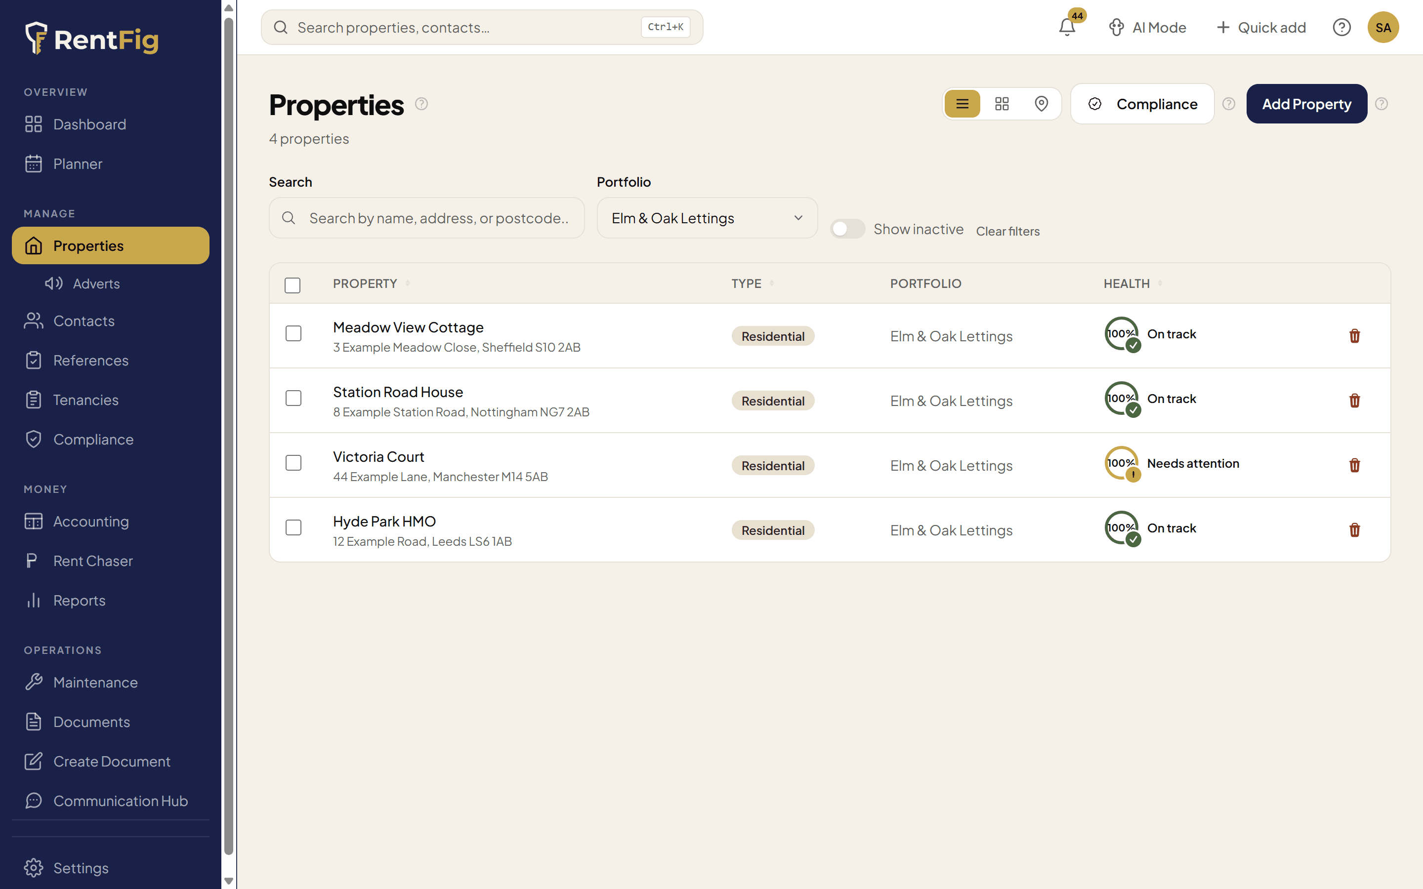This screenshot has height=889, width=1423.
Task: Click help icon beside Properties heading
Action: 421,104
